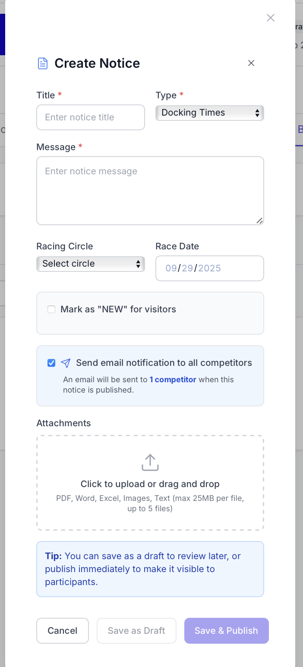This screenshot has height=667, width=303.
Task: Click the Message box resize handle
Action: (x=259, y=220)
